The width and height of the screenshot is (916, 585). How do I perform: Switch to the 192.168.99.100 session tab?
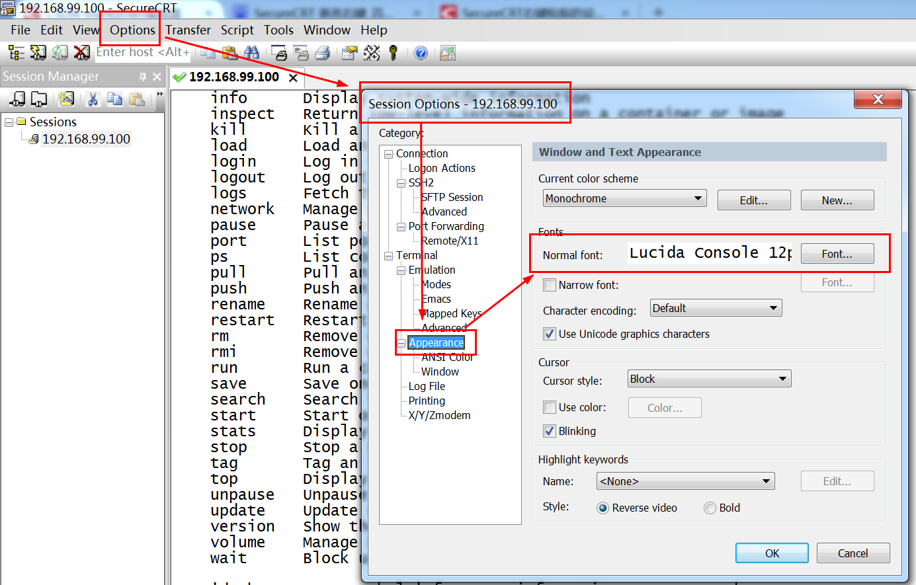point(234,77)
